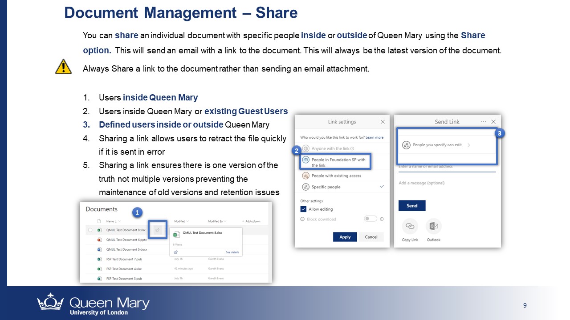Click the 42 minutes ago modified value

point(183,269)
